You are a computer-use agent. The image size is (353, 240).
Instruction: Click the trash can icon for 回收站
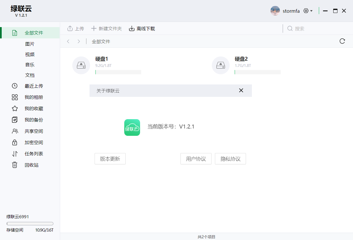coord(15,165)
